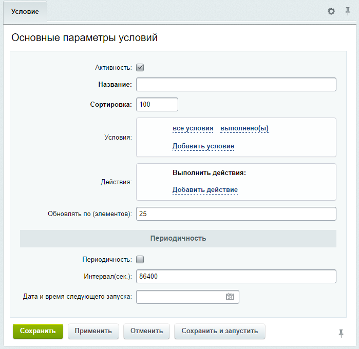Select the 'Обновлять по (элементов)' input

point(236,214)
